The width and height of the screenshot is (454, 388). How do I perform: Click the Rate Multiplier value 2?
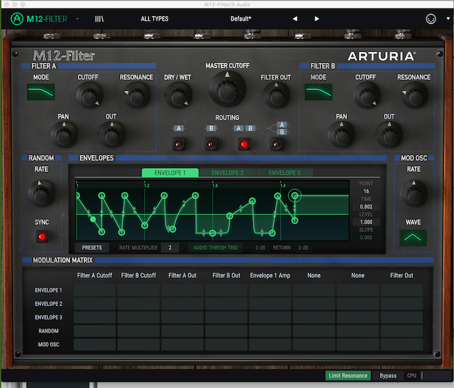point(170,248)
